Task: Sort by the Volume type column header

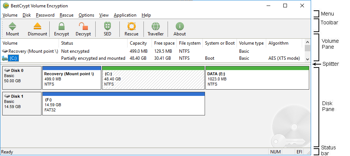Action: (x=251, y=43)
